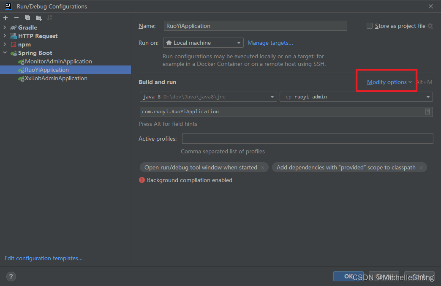Click the red npm icon
This screenshot has width=441, height=286.
(13, 44)
